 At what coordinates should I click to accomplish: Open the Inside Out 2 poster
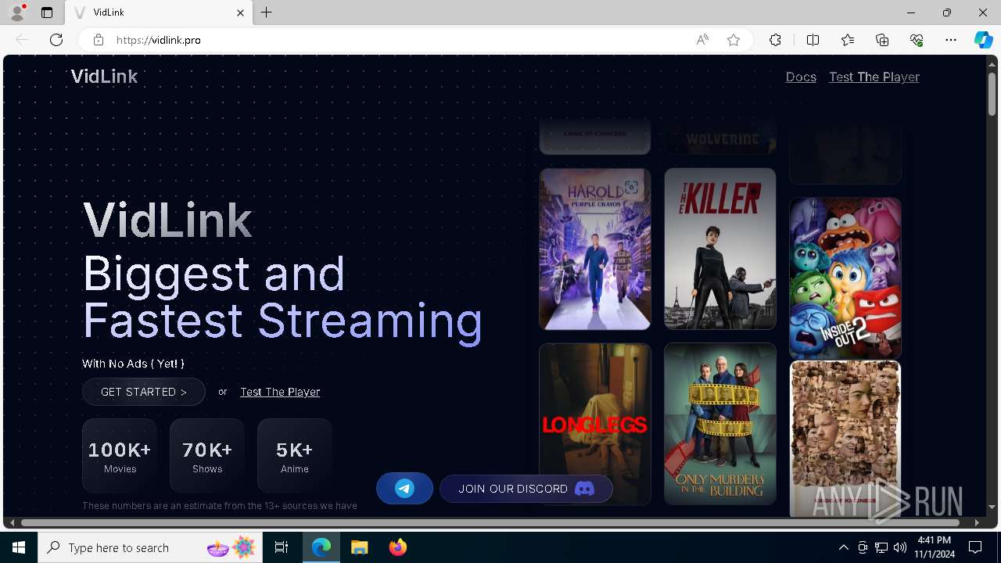845,278
